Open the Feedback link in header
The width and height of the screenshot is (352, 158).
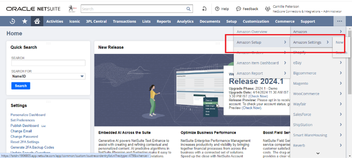point(247,9)
